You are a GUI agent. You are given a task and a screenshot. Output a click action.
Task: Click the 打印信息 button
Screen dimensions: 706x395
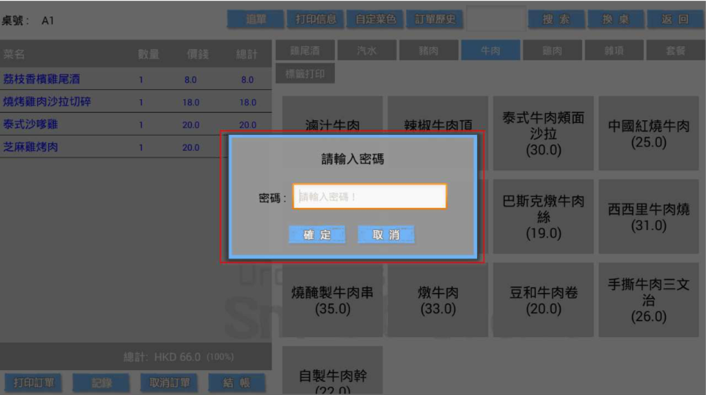pyautogui.click(x=315, y=19)
